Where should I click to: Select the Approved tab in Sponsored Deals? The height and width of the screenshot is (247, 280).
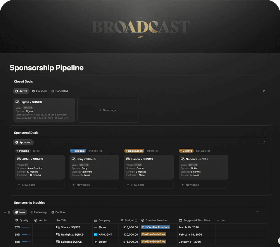pos(23,142)
